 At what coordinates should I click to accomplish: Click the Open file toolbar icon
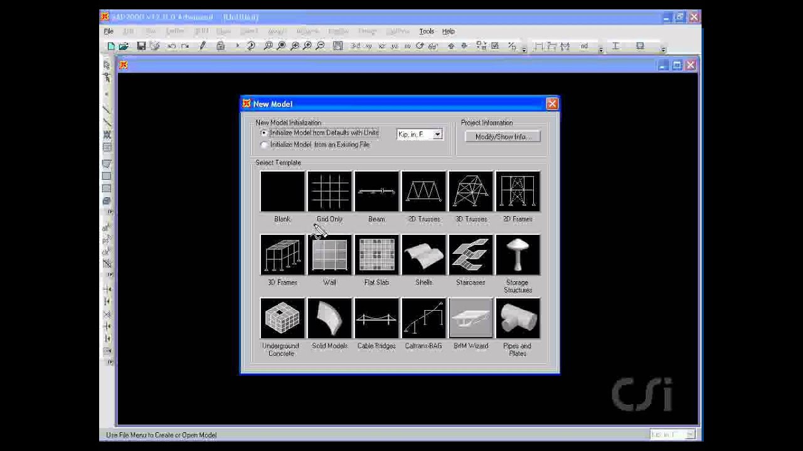click(124, 46)
